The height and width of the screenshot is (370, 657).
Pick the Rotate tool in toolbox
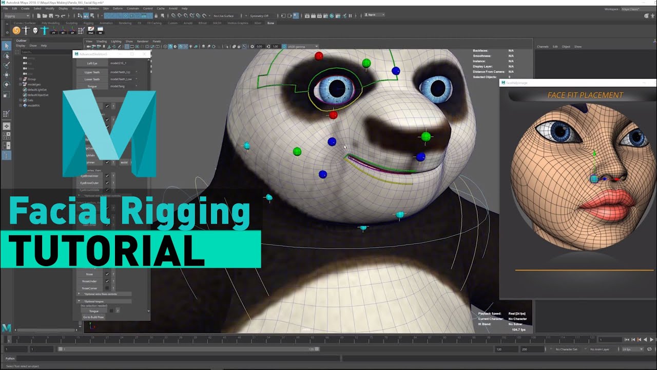point(7,85)
